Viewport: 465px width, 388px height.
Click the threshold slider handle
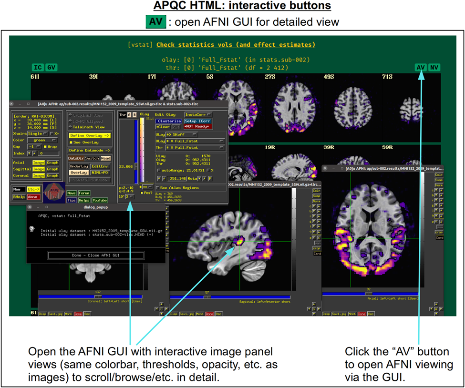click(136, 166)
